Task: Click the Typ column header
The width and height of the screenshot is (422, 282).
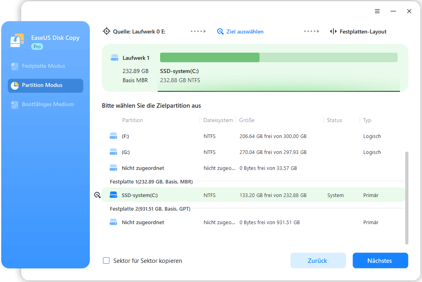Action: tap(367, 120)
